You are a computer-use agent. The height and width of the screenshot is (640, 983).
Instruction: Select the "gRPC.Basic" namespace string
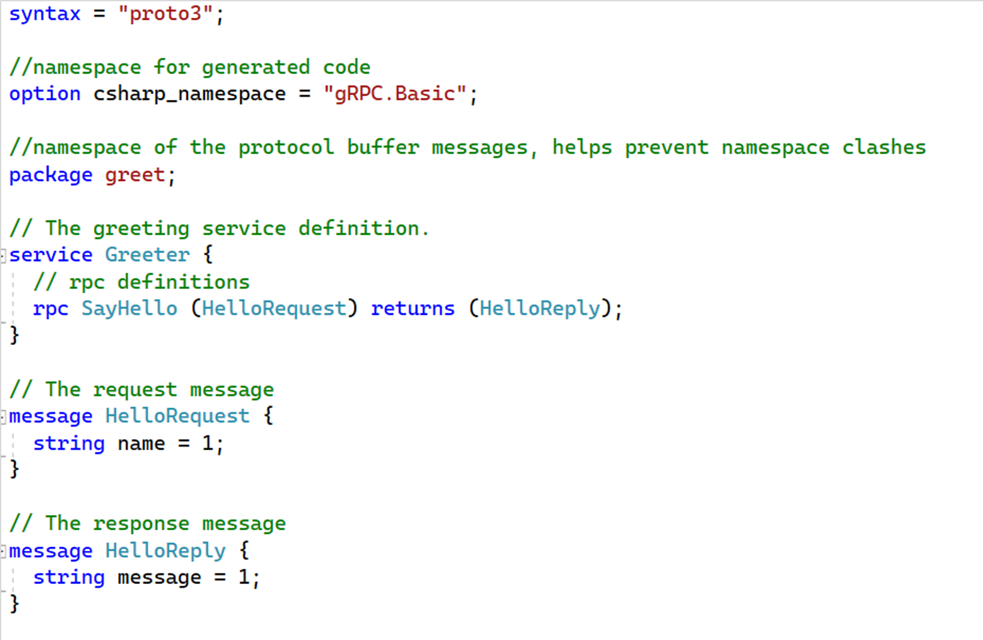tap(395, 94)
